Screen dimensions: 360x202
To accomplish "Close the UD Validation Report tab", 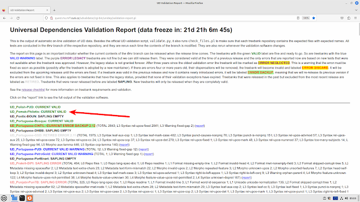I will (x=47, y=10).
